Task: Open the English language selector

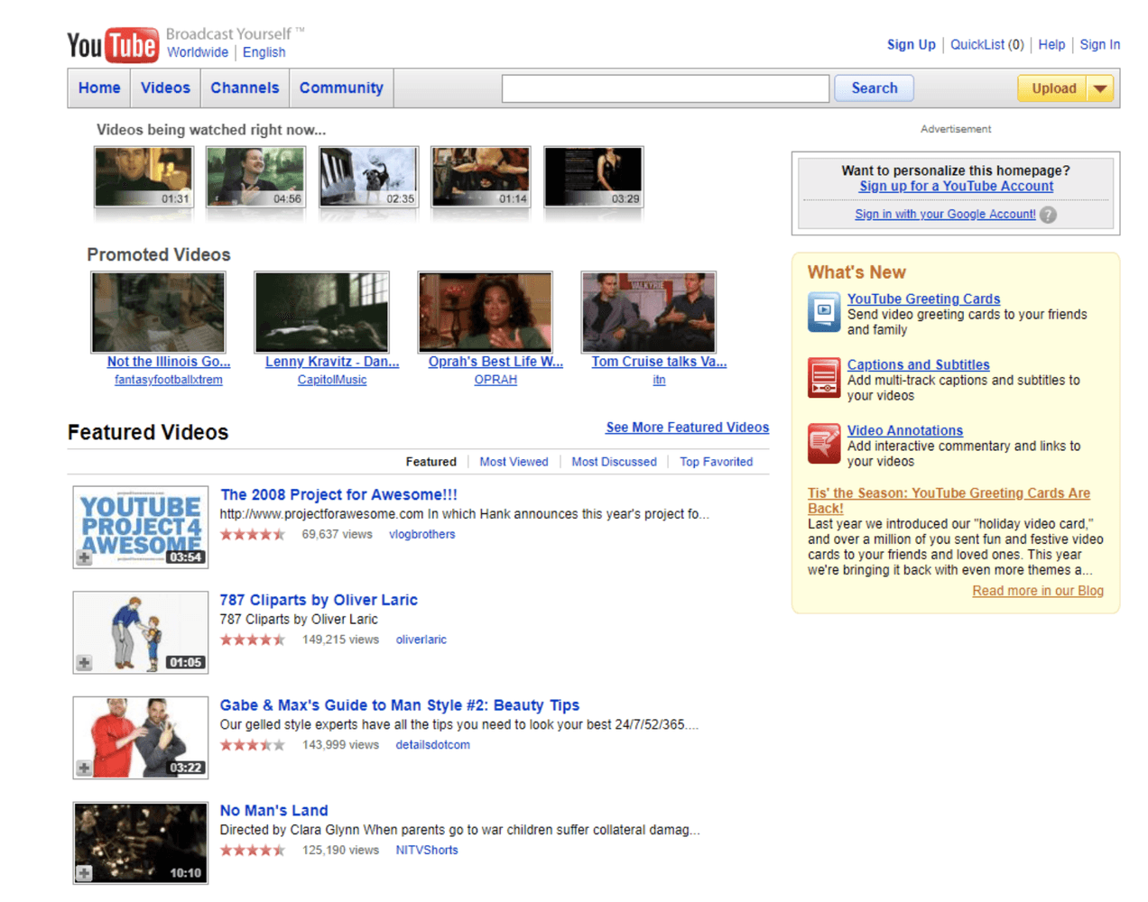Action: tap(264, 52)
